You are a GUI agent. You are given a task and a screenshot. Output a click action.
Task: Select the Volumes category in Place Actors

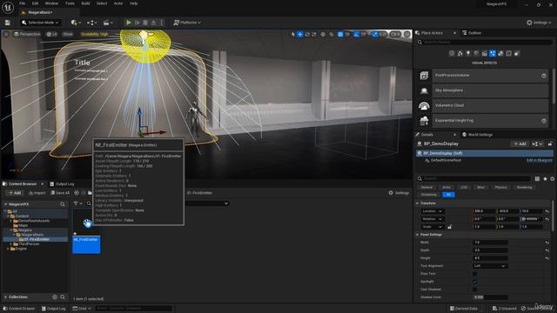[x=508, y=53]
